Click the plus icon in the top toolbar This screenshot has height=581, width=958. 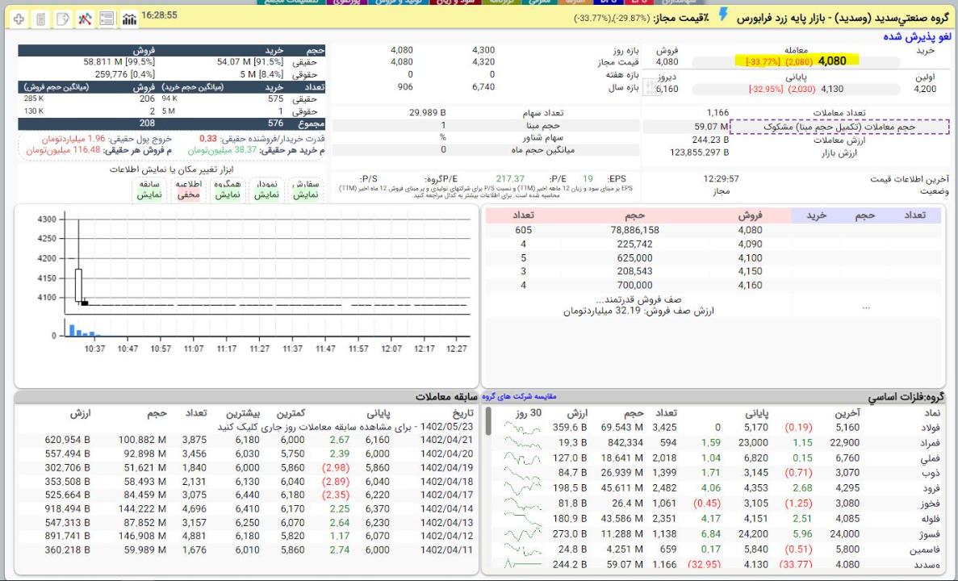point(19,19)
